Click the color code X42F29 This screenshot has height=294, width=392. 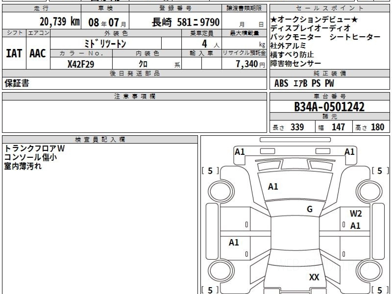coord(81,64)
